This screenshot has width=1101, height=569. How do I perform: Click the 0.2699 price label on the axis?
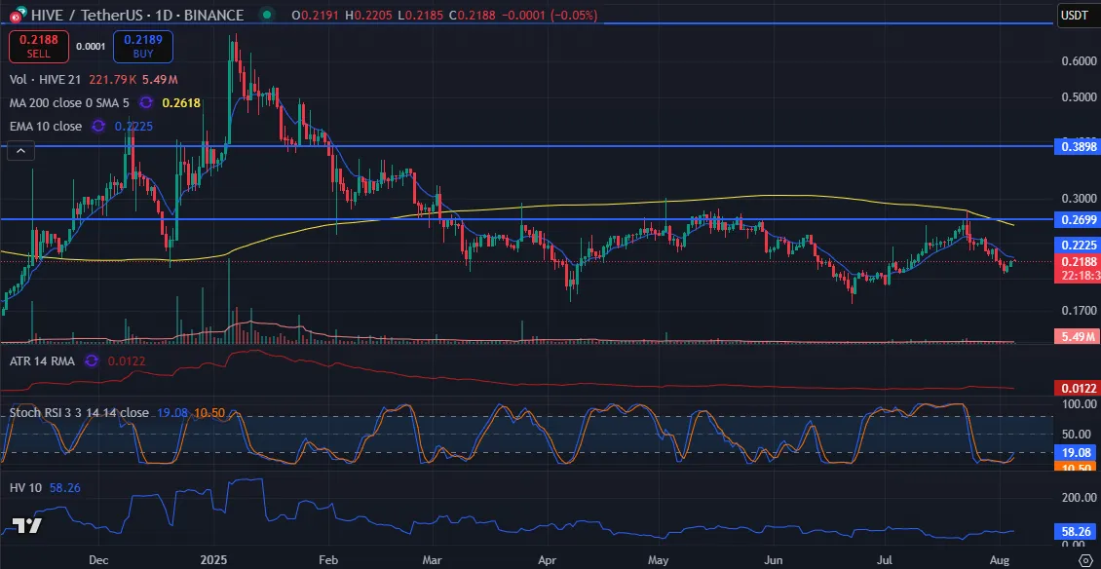(1077, 220)
